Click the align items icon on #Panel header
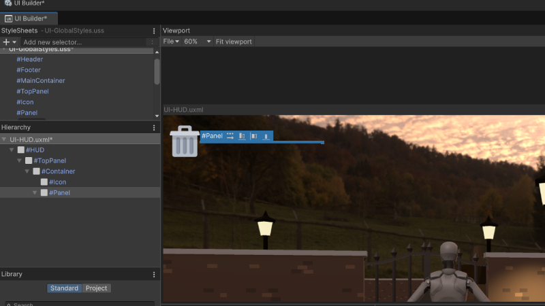Viewport: 545px width, 306px height. coord(242,136)
